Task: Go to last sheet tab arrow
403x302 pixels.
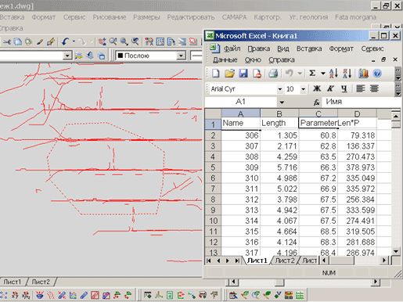Action: coord(237,261)
